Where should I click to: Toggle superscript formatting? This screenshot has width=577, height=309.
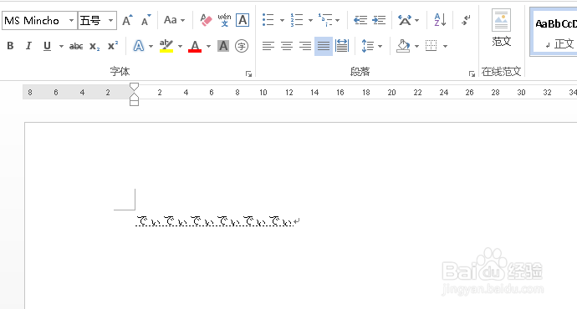pos(113,46)
